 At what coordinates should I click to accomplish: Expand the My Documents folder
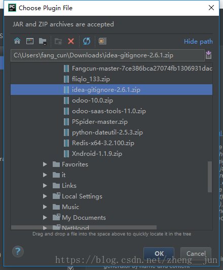(x=45, y=218)
